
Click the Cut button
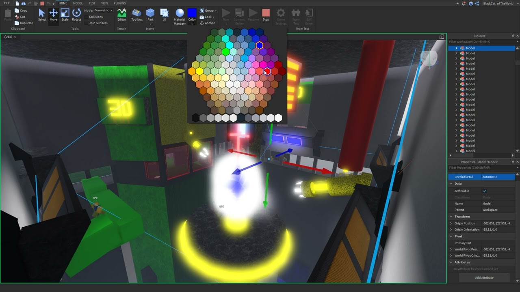click(x=19, y=17)
